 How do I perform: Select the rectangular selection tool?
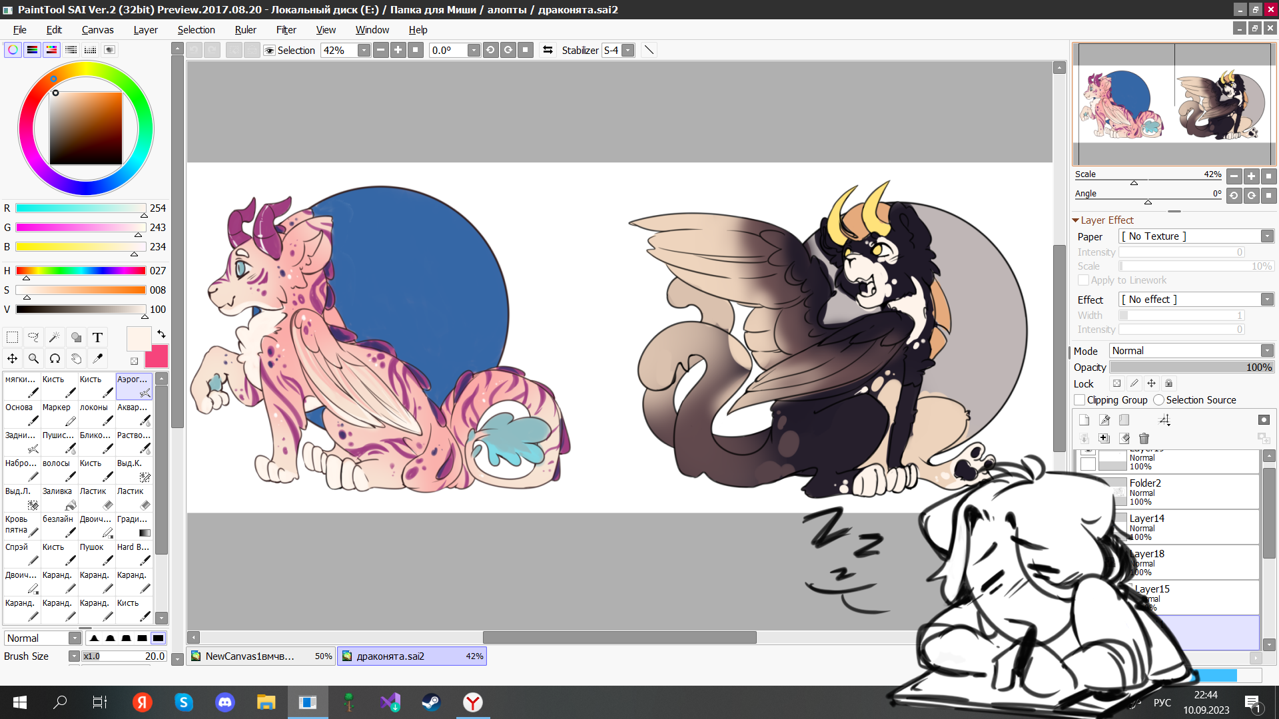pos(12,338)
